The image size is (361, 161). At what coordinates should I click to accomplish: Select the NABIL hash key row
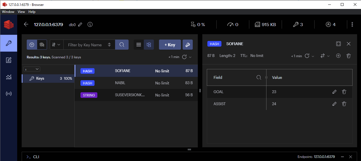point(136,83)
